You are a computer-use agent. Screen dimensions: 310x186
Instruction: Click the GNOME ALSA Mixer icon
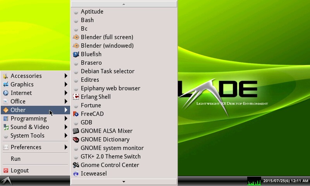(76, 131)
